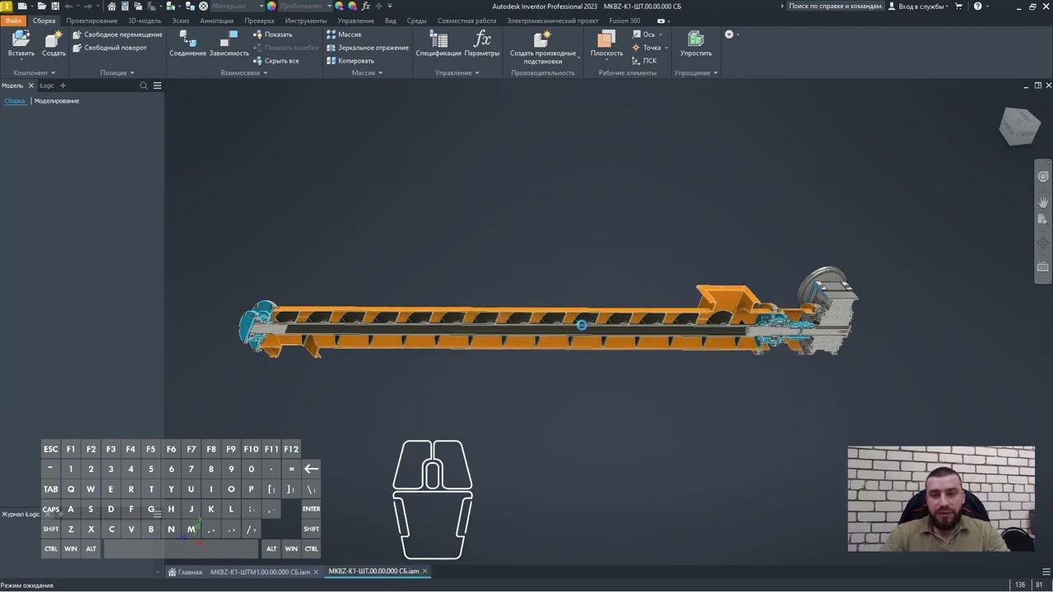
Task: Switch to 3D-модель ribbon tab
Action: 144,21
